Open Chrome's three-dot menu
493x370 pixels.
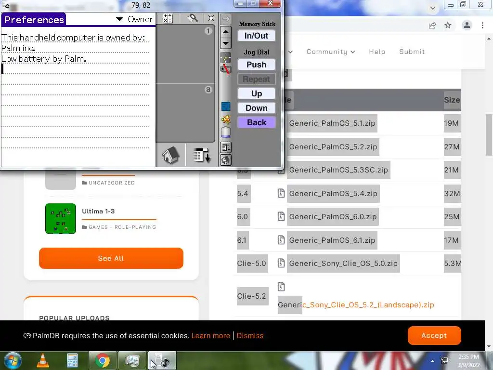(482, 25)
